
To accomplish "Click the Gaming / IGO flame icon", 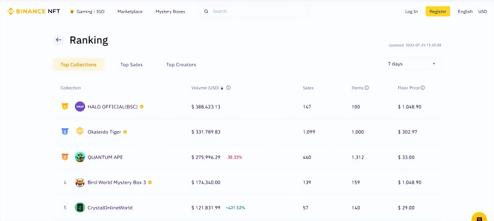I will coord(72,11).
